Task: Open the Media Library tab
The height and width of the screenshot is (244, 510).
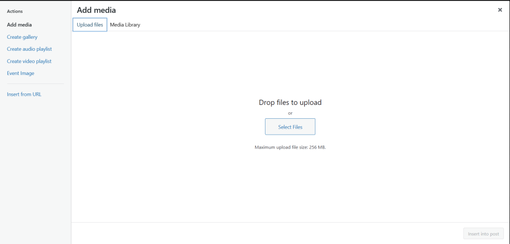Action: 125,25
